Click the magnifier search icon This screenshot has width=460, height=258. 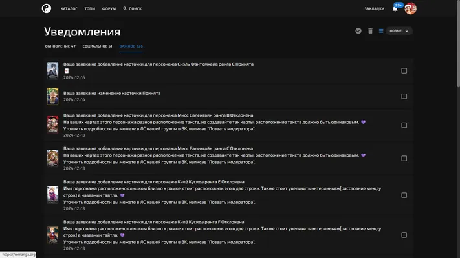point(125,8)
